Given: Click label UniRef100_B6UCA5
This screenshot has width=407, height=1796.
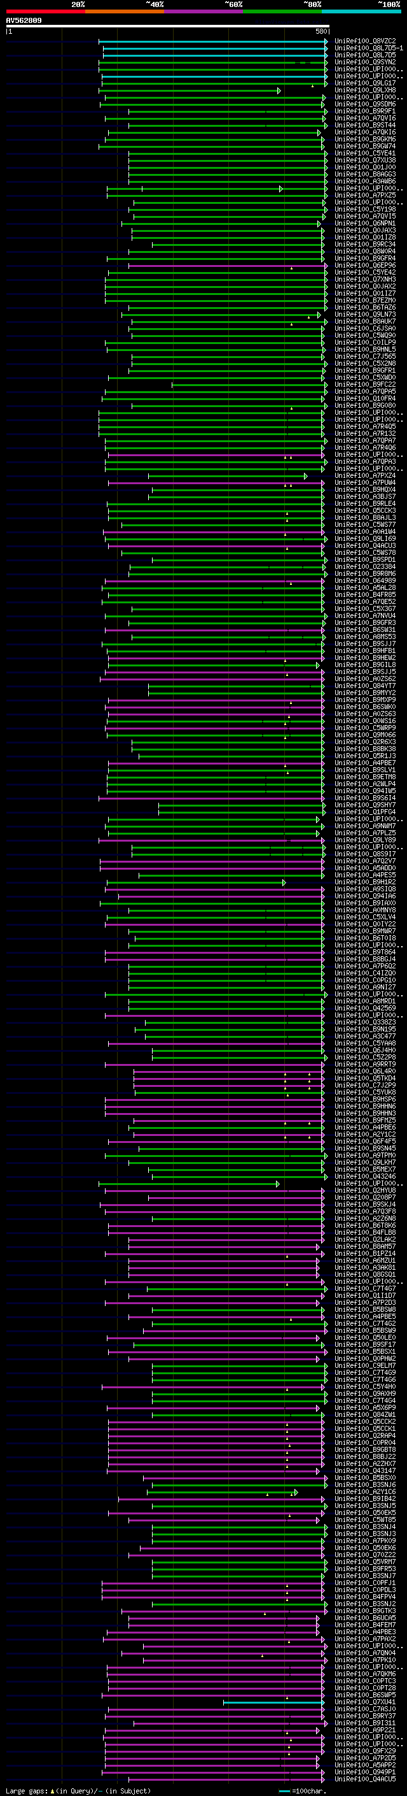Looking at the screenshot, I should 365,1618.
